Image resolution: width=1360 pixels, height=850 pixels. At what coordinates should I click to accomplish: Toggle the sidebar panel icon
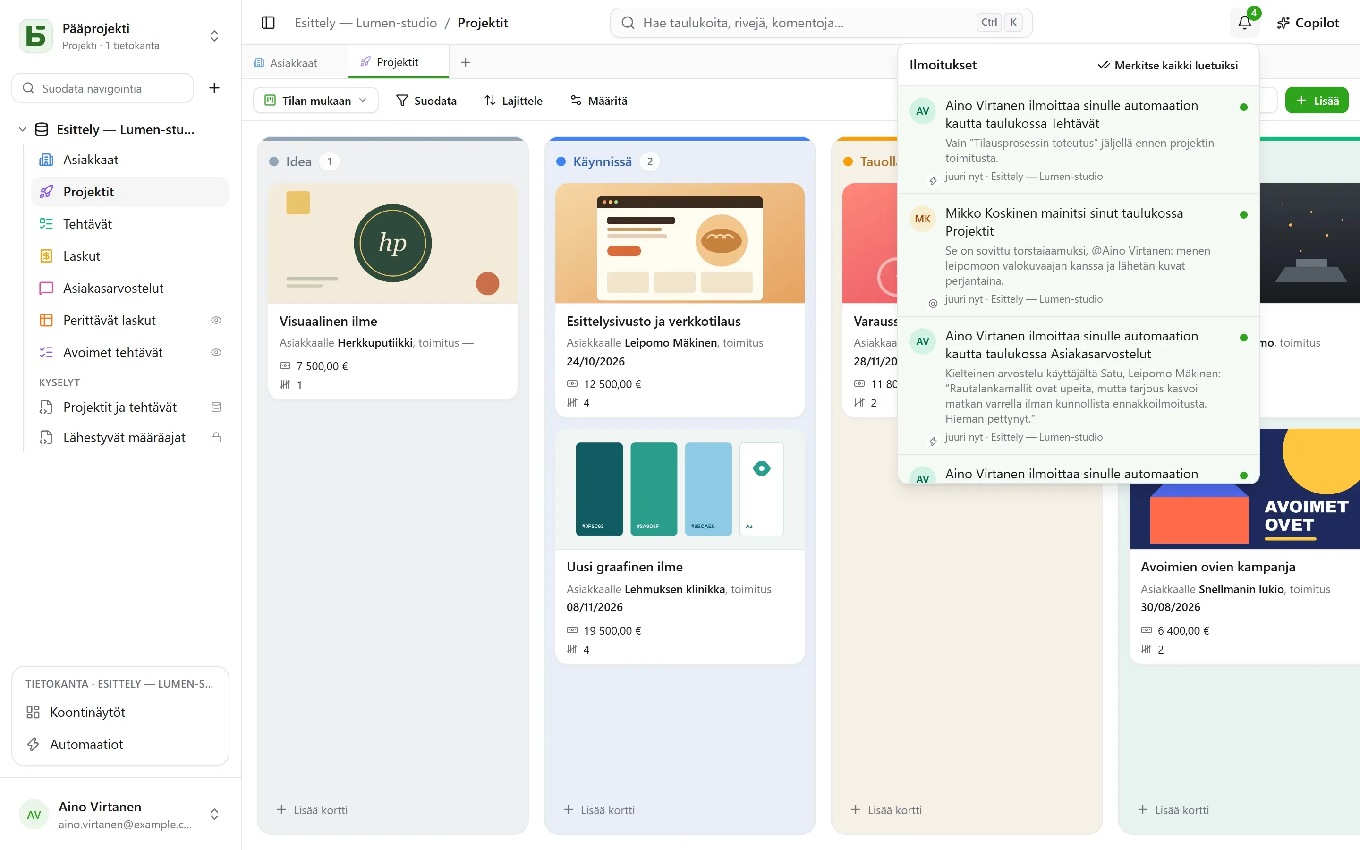pyautogui.click(x=268, y=23)
